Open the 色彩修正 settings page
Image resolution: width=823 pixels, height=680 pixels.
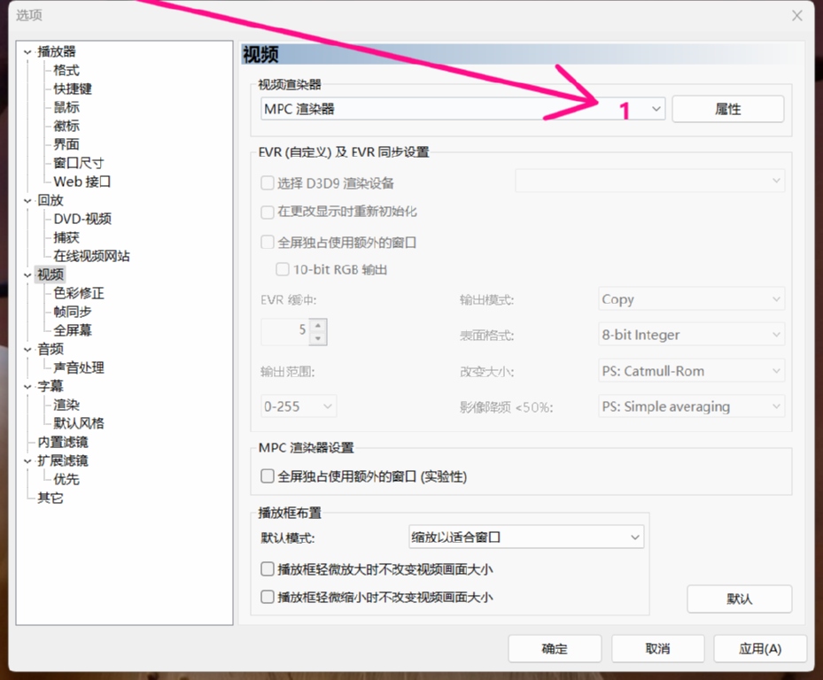79,293
